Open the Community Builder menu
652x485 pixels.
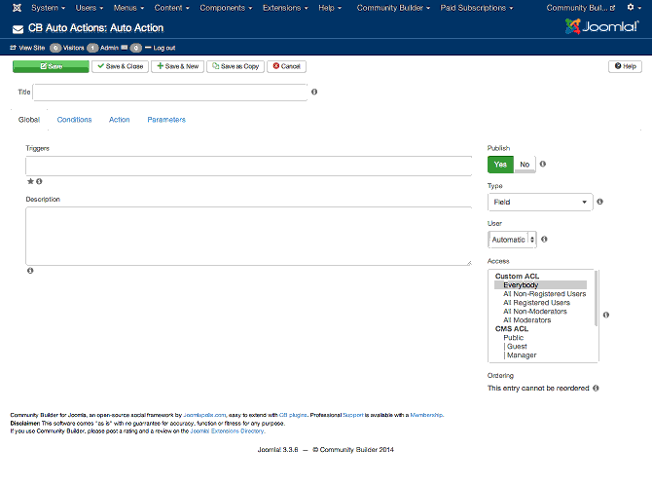393,8
